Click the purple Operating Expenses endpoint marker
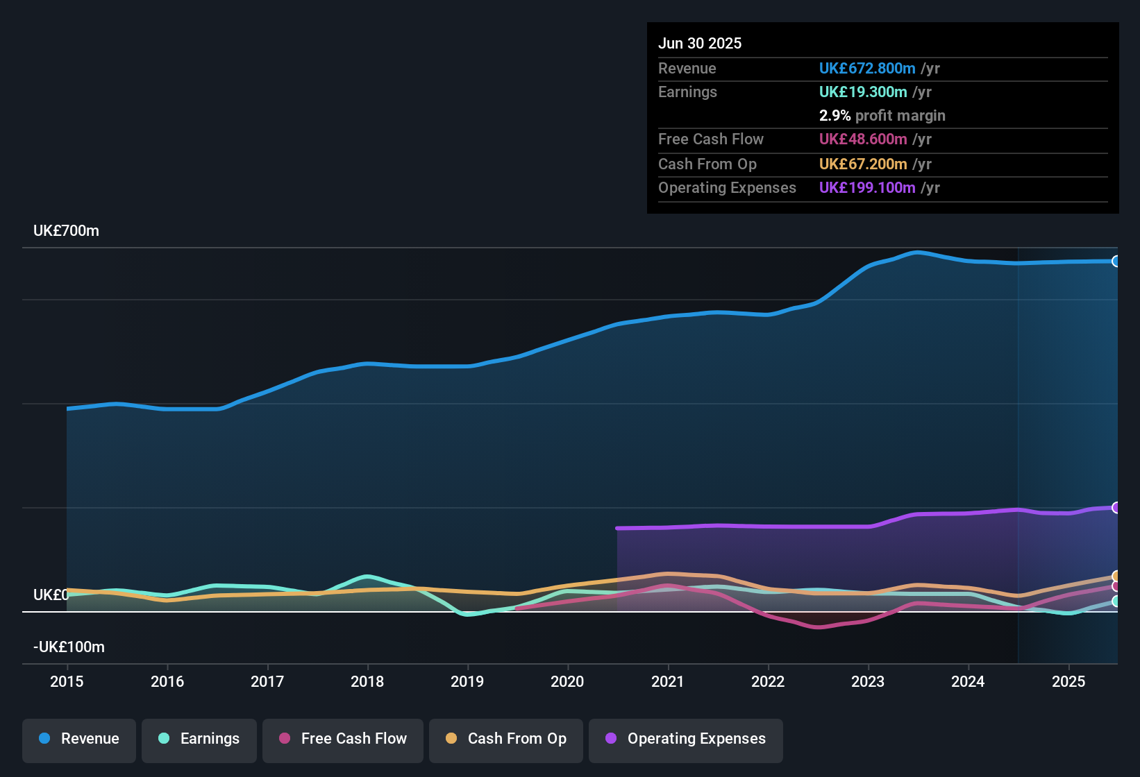1140x777 pixels. click(x=1116, y=508)
